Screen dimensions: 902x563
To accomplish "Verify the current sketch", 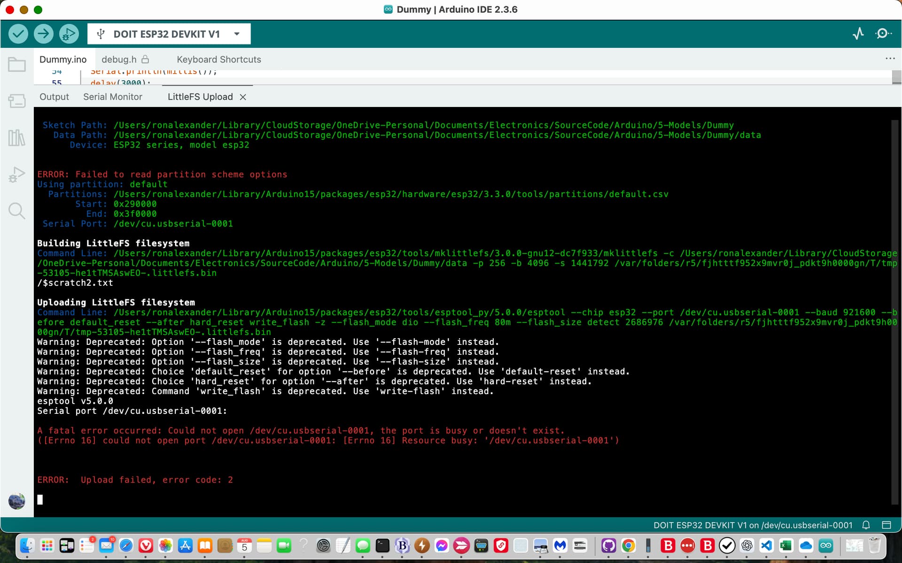I will pos(18,34).
